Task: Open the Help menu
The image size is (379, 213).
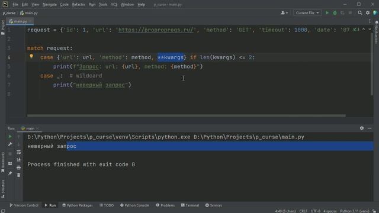Action: (x=141, y=4)
